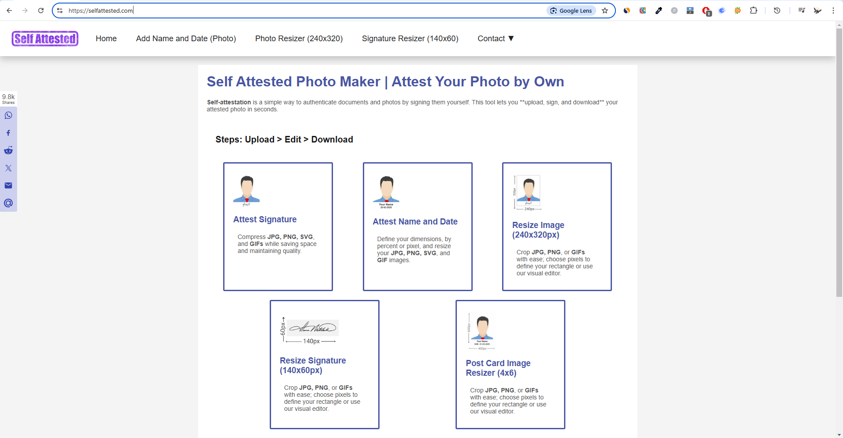This screenshot has height=438, width=843.
Task: Click the Attest Name and Date avatar image
Action: (386, 192)
